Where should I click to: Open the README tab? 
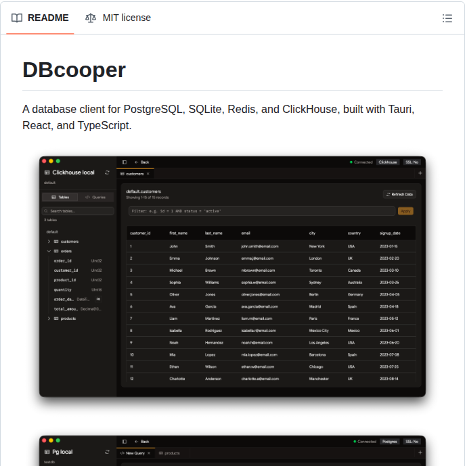pos(40,18)
